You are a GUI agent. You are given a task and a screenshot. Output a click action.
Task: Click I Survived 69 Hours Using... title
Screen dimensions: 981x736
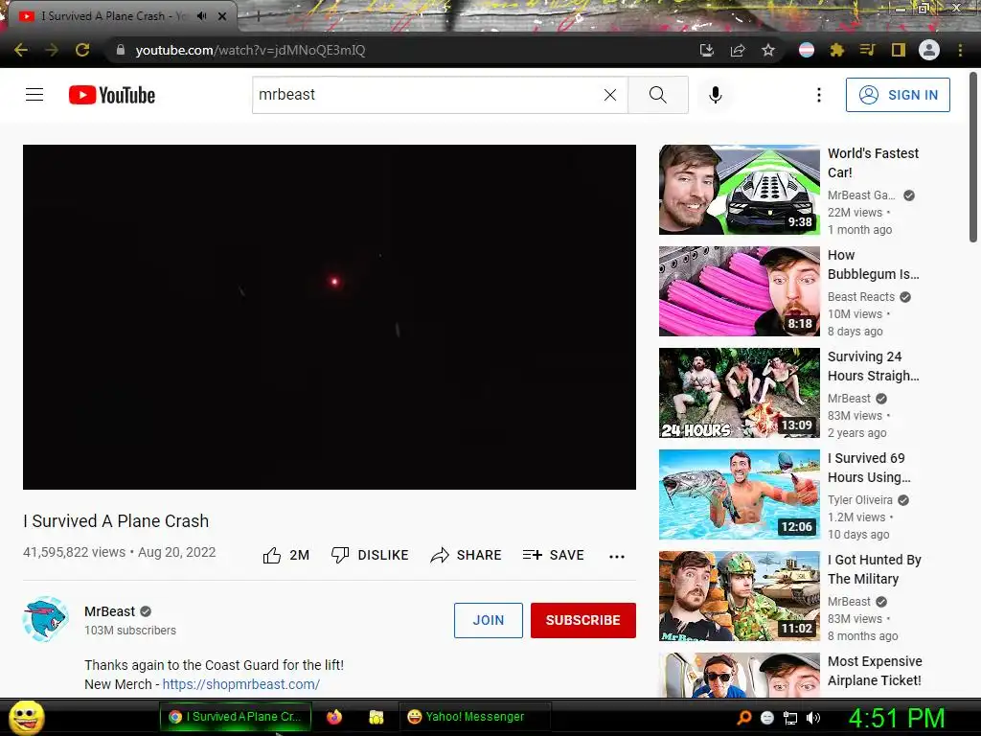869,468
